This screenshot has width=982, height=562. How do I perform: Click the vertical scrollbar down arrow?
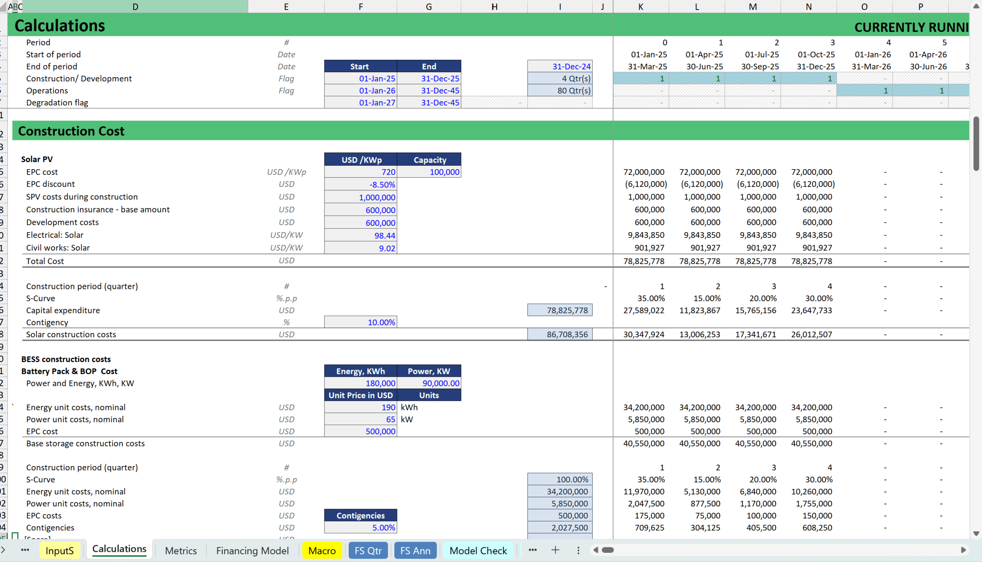tap(976, 534)
